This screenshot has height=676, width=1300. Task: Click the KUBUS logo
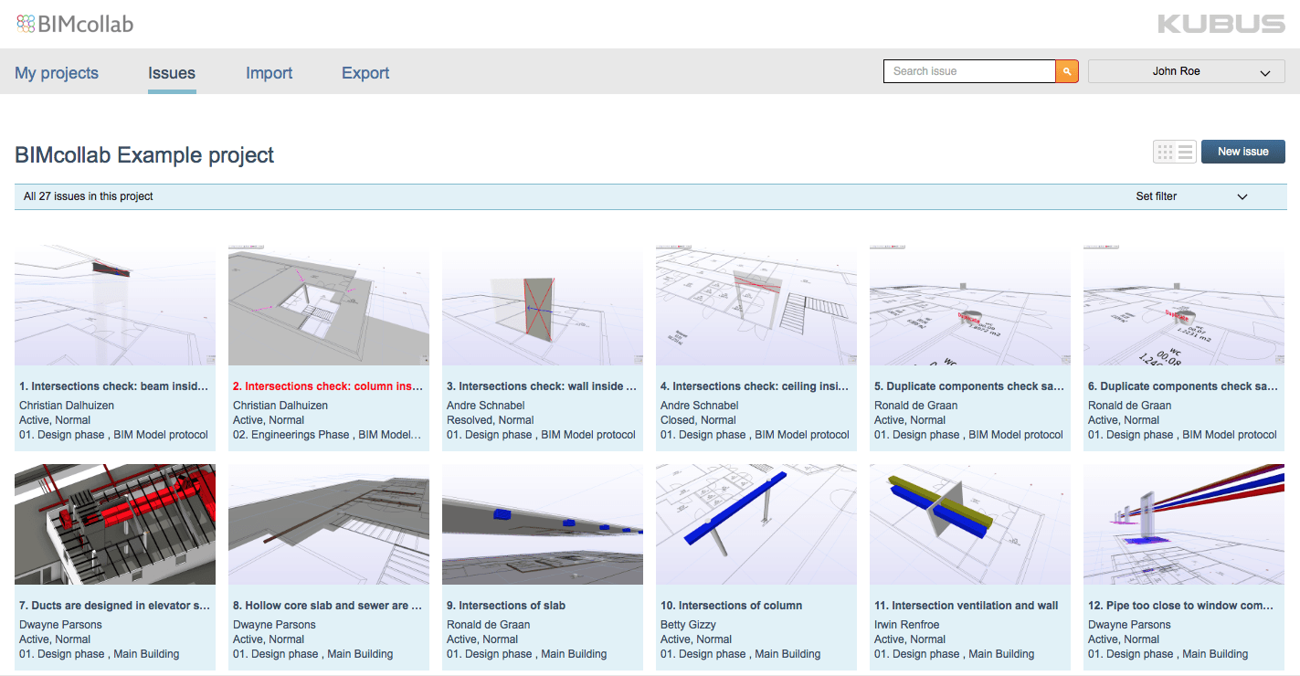(1221, 24)
